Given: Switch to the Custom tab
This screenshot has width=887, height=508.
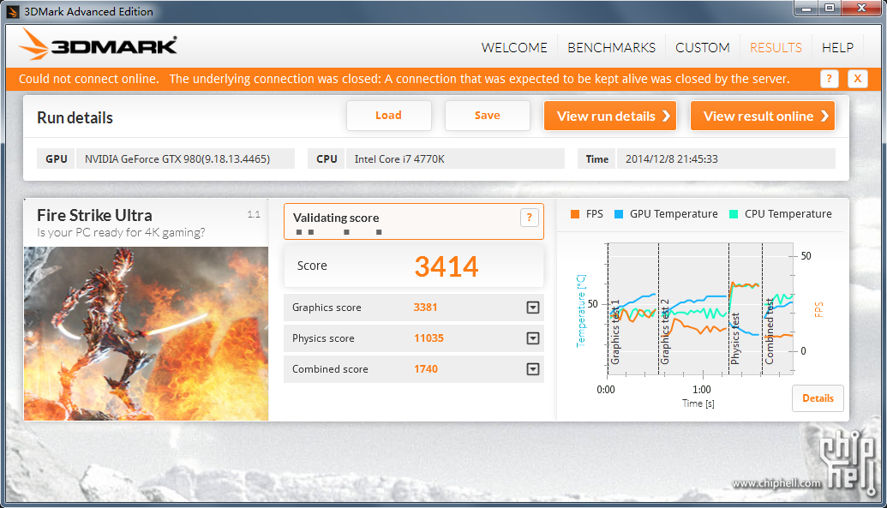Looking at the screenshot, I should [x=703, y=48].
